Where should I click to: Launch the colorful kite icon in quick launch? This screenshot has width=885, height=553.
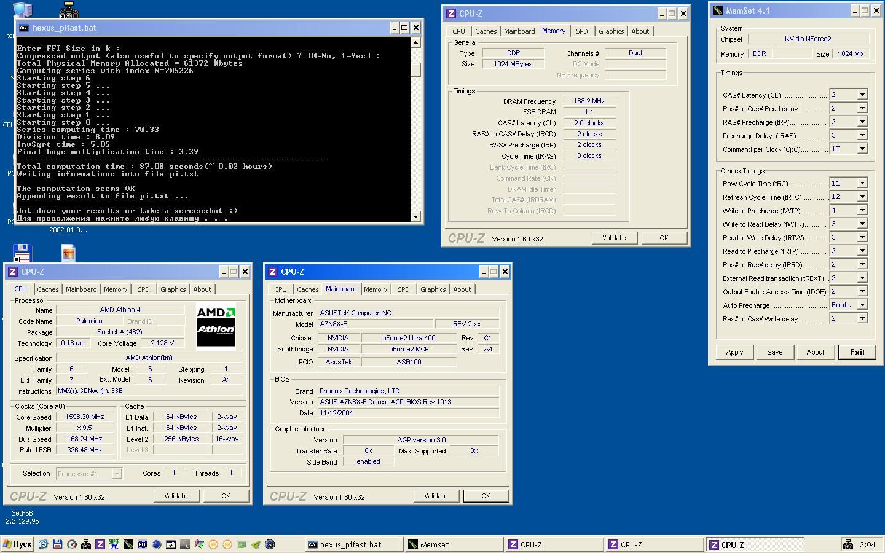click(x=199, y=544)
